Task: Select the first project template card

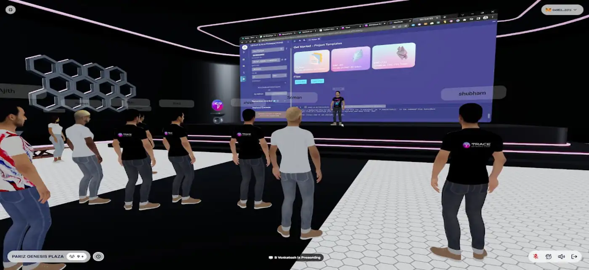Action: pyautogui.click(x=311, y=61)
